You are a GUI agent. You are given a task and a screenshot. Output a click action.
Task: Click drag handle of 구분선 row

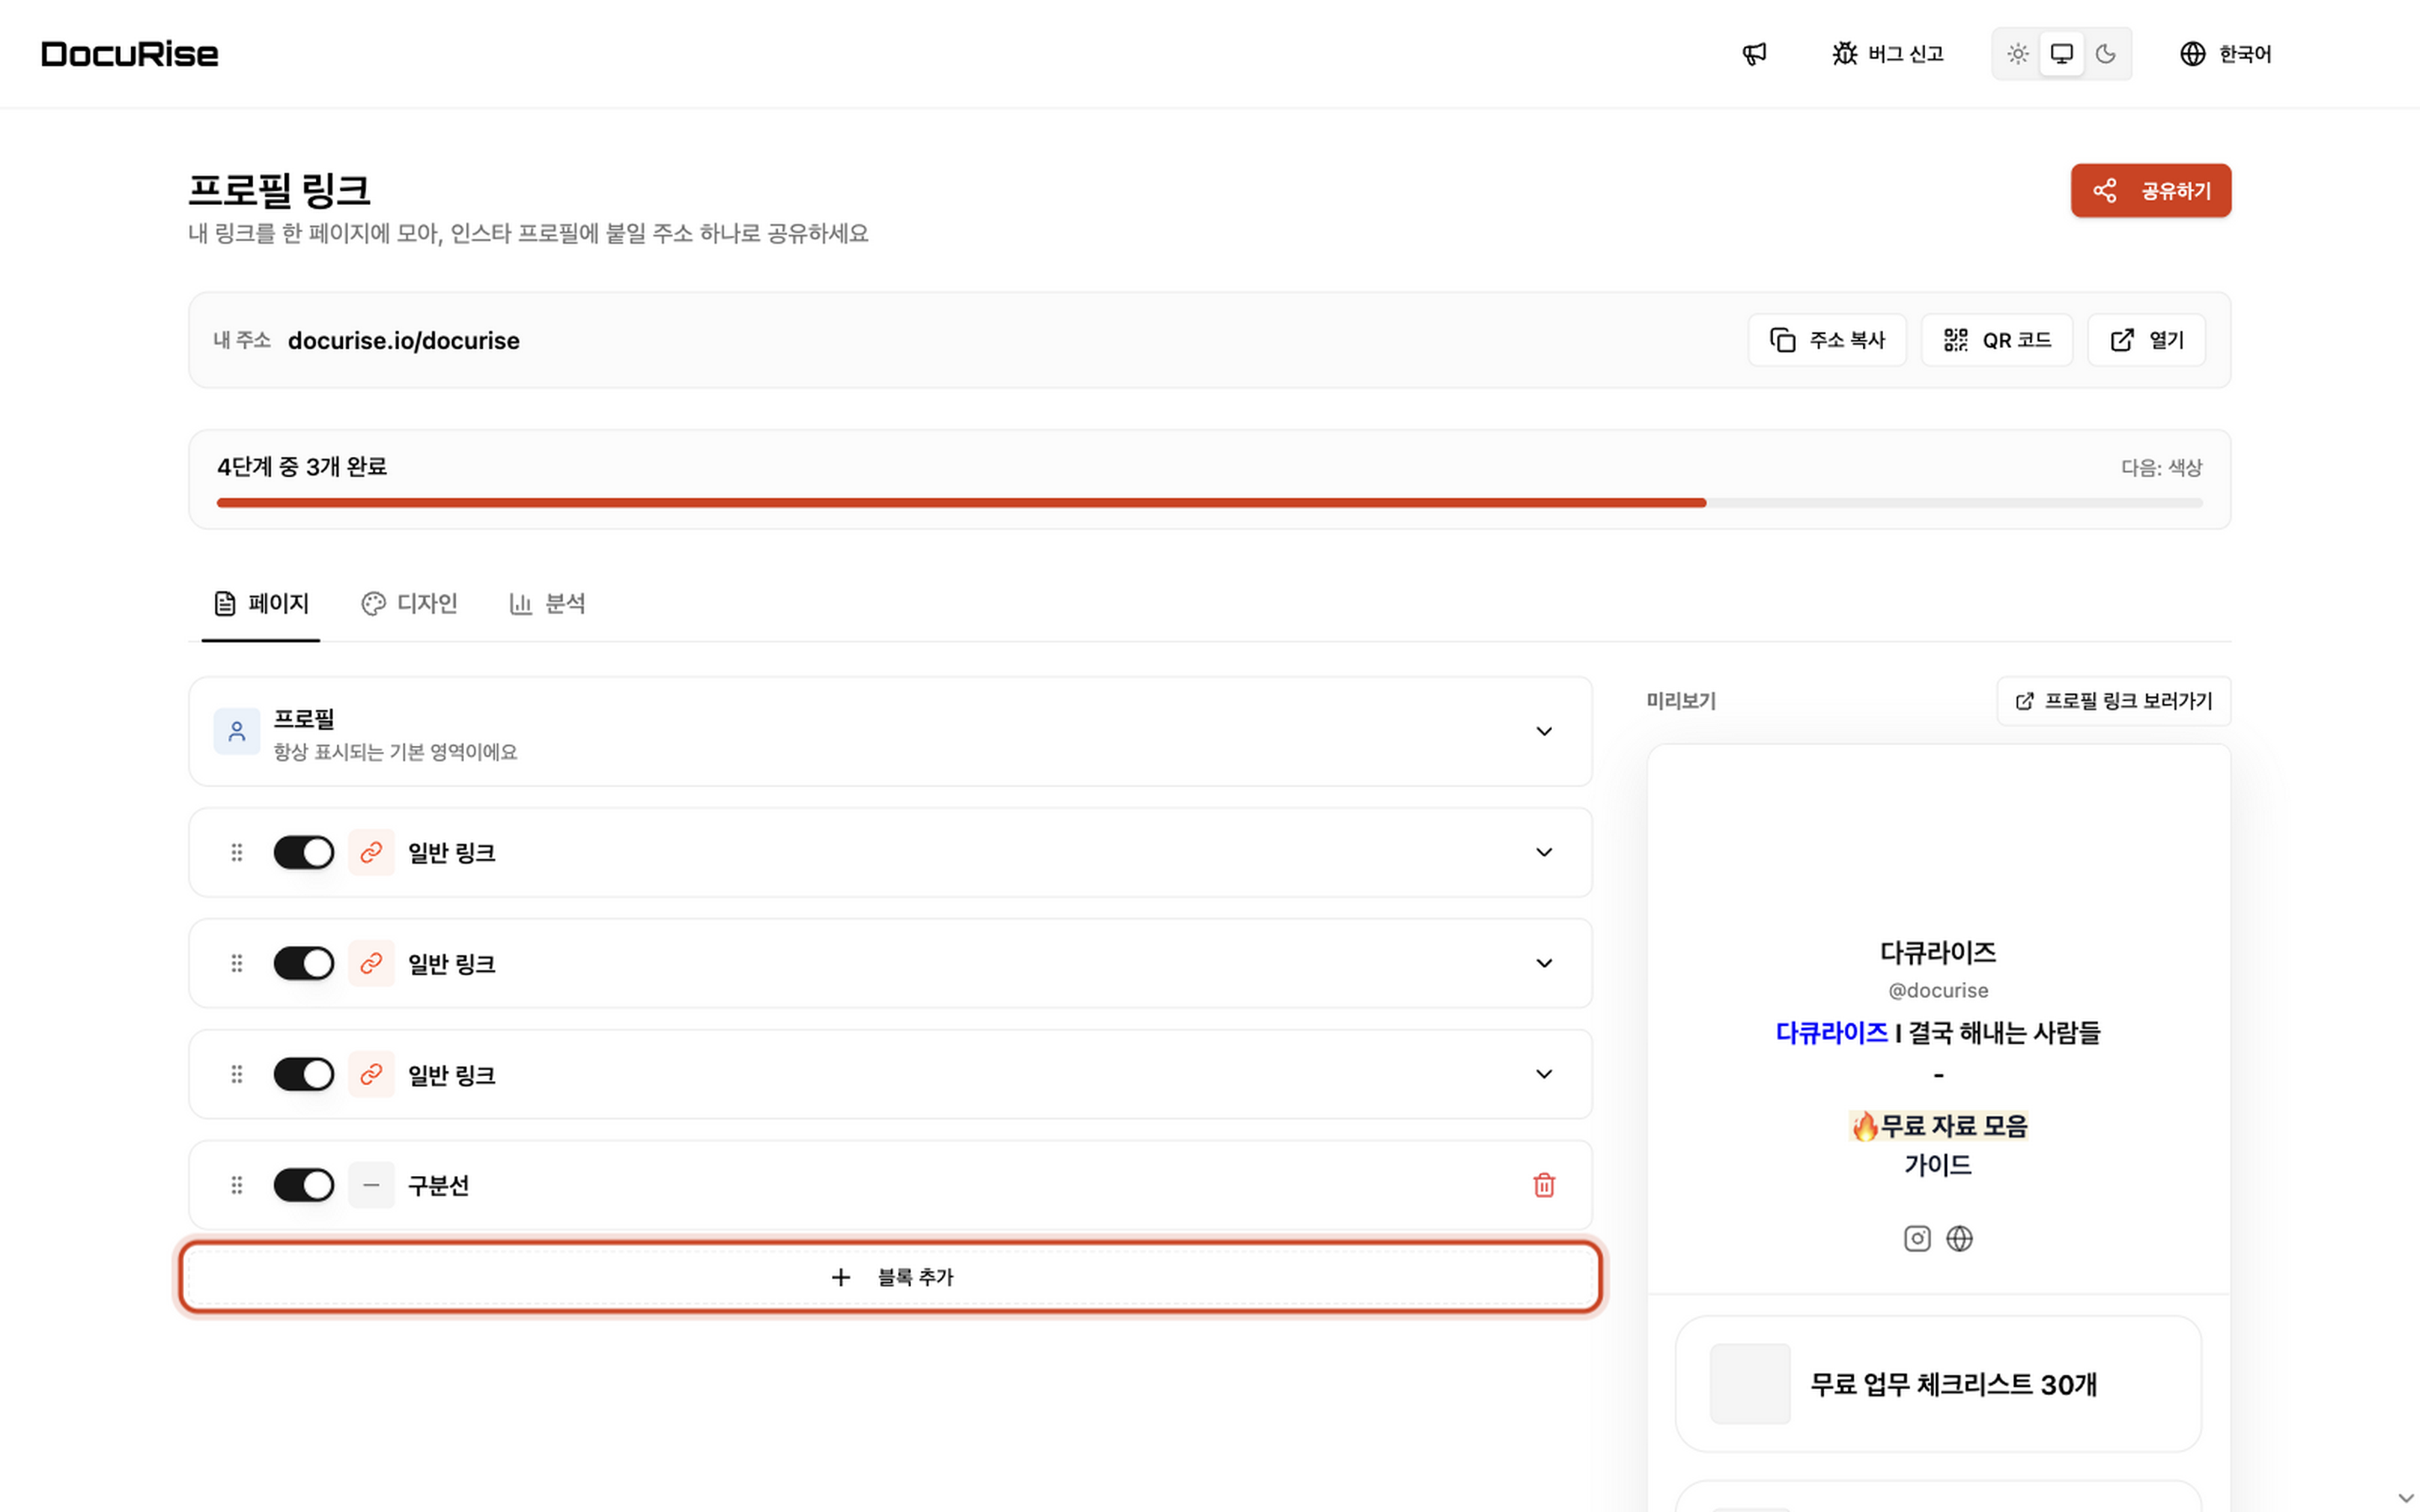(237, 1185)
